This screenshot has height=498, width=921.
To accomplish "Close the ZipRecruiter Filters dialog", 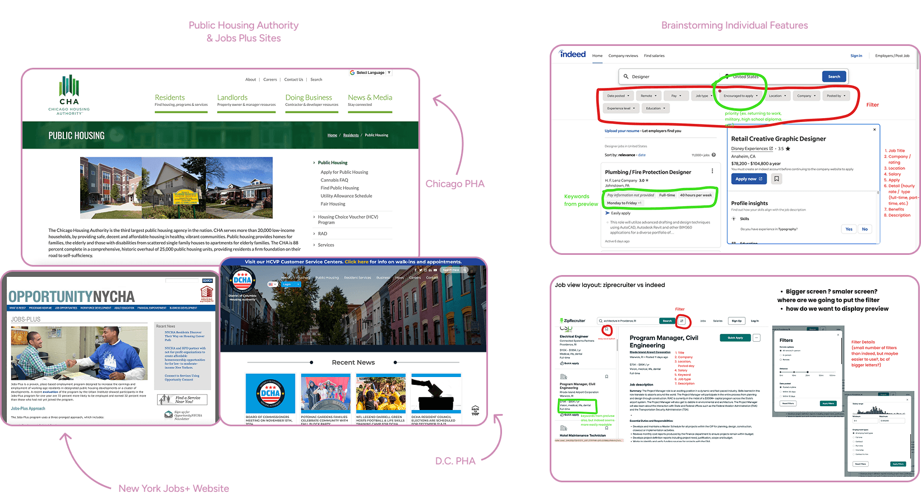I will (838, 335).
